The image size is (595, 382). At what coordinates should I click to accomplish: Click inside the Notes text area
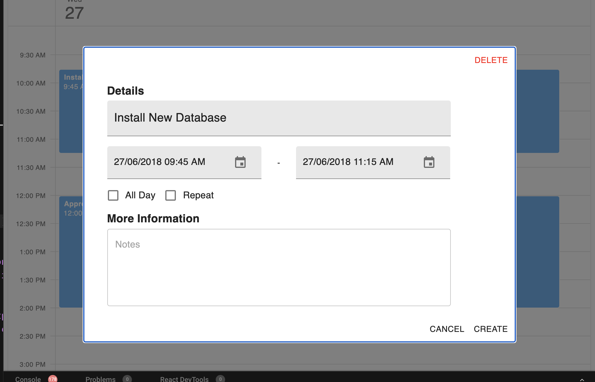pos(278,267)
